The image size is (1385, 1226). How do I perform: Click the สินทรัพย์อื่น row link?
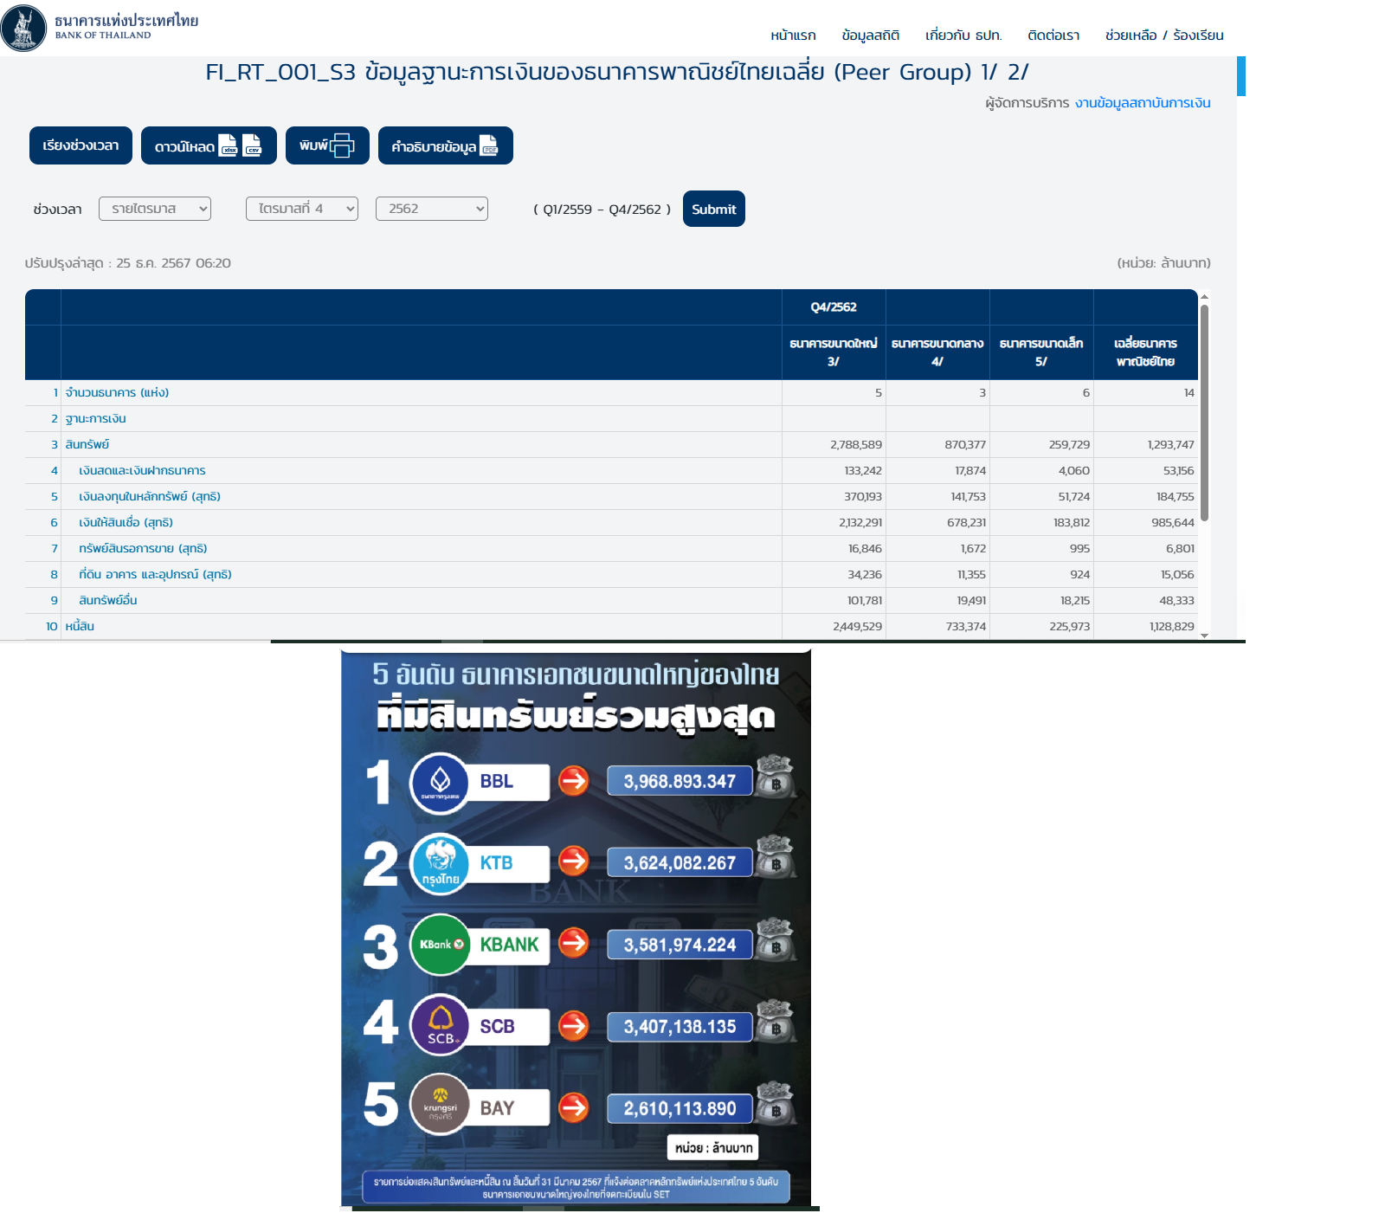108,600
